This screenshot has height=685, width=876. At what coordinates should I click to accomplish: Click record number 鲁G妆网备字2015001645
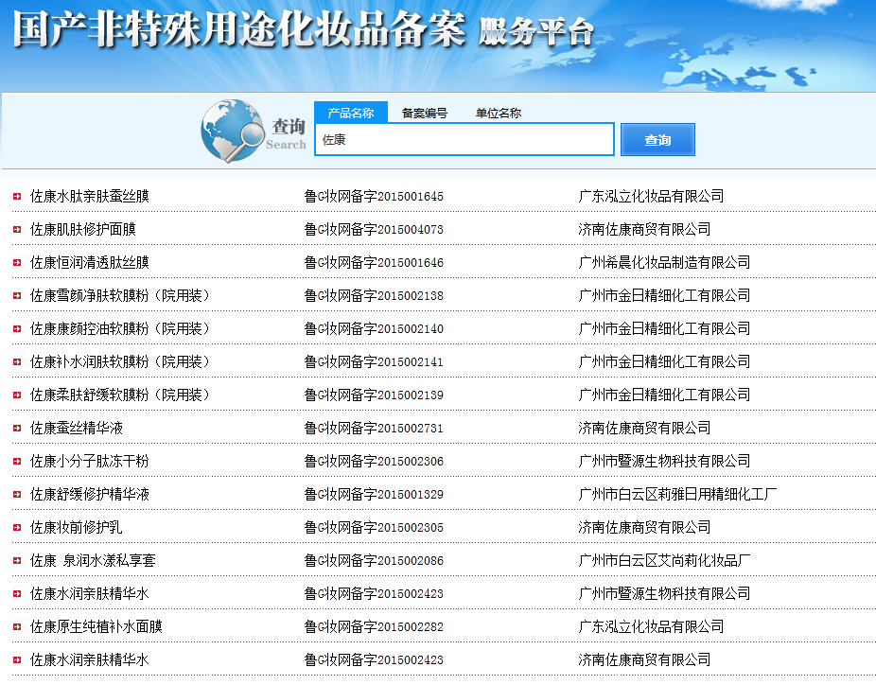point(374,196)
